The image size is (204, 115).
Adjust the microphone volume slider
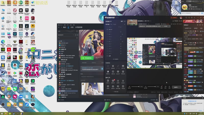(x=135, y=87)
